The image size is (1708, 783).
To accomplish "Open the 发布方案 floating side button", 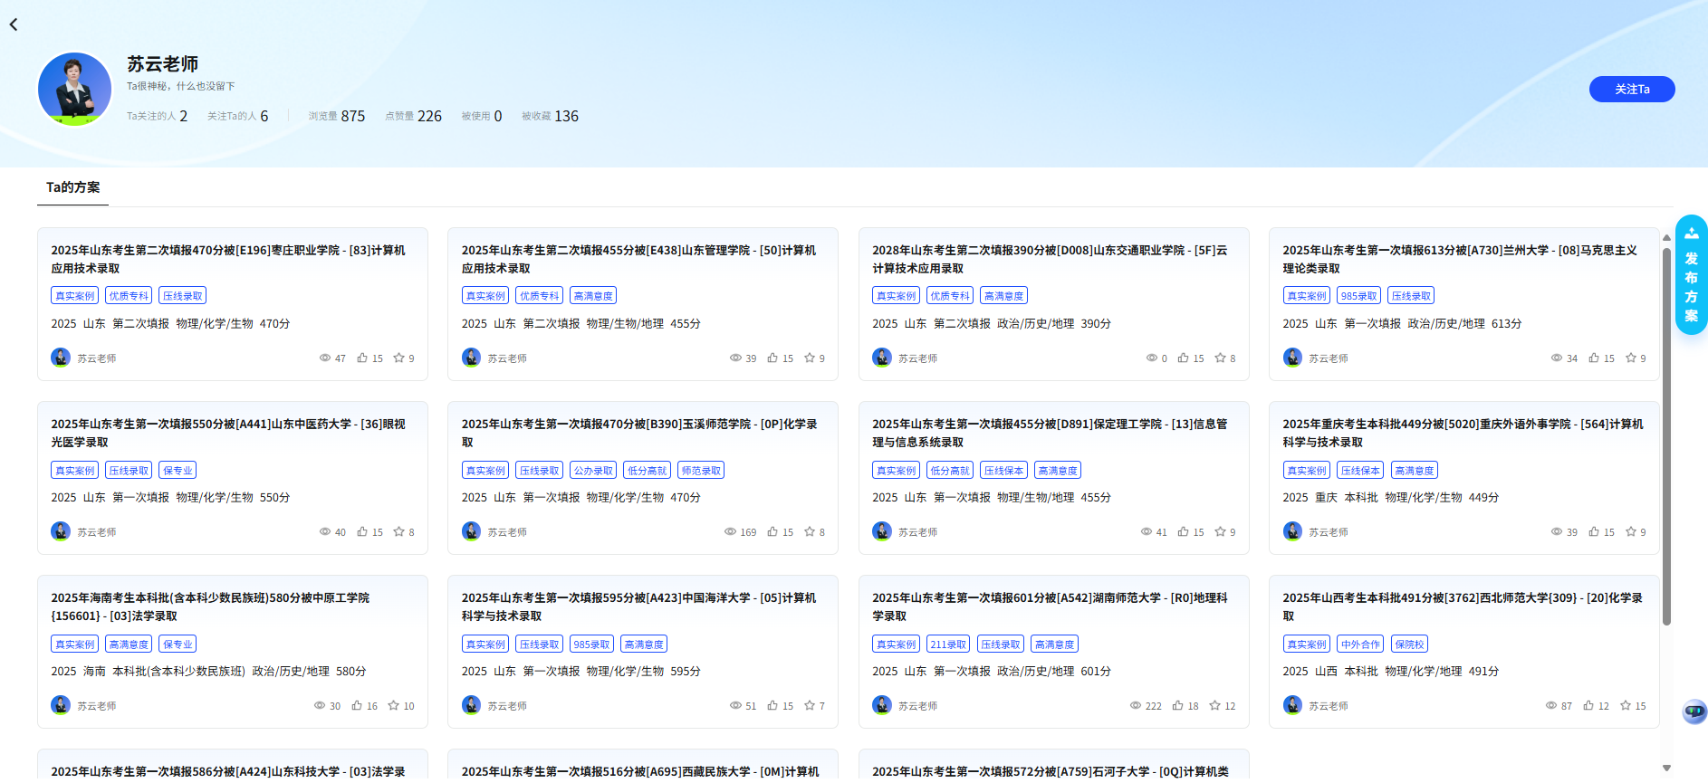I will coord(1691,275).
